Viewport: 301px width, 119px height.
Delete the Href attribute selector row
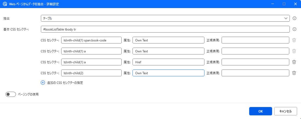coord(294,62)
